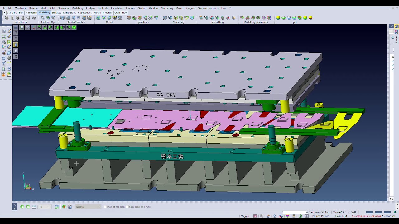Click the fit-to-window icon in view toolbar
This screenshot has width=399, height=224.
click(22, 27)
